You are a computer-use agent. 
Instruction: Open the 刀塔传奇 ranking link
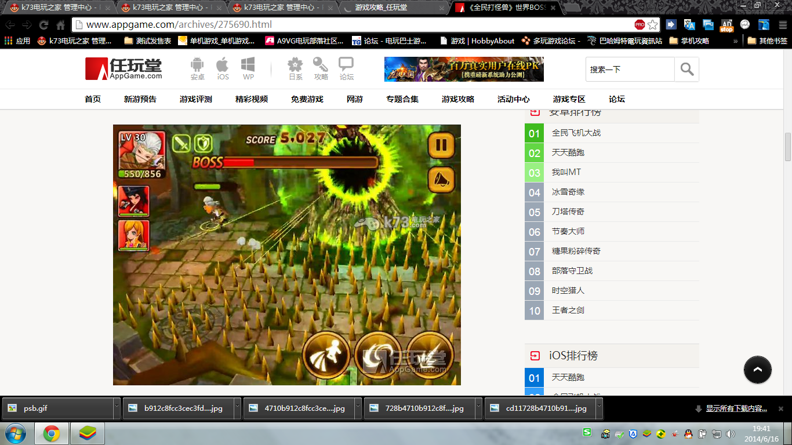(x=568, y=211)
